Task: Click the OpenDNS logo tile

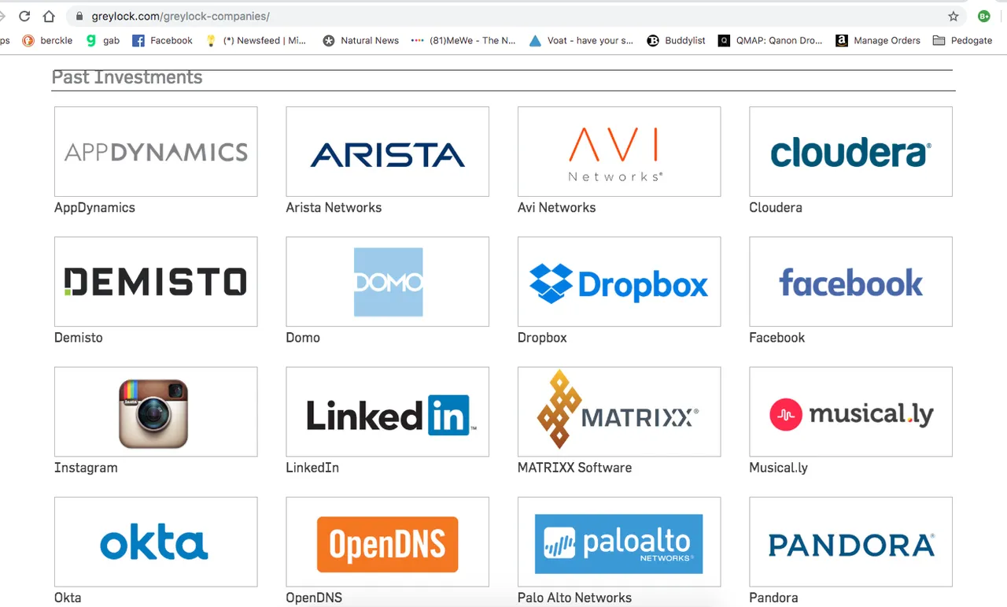Action: click(x=387, y=542)
